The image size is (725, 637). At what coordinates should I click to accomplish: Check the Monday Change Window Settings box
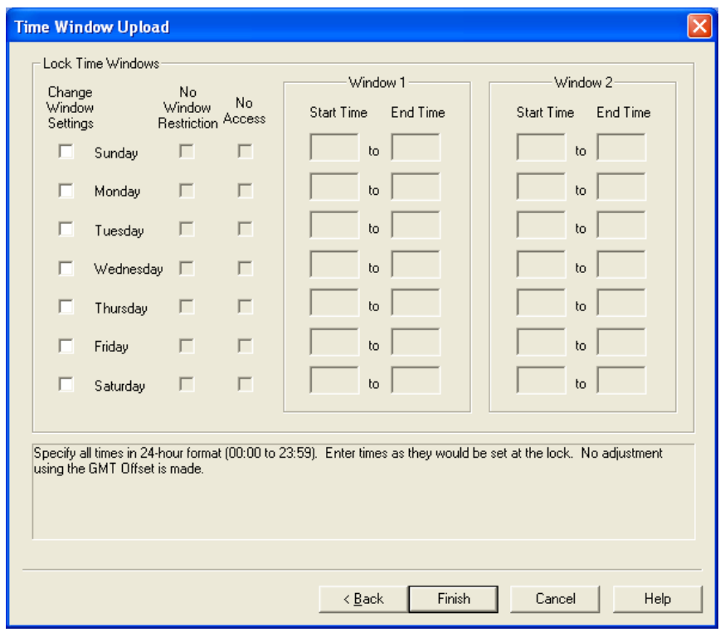point(66,191)
